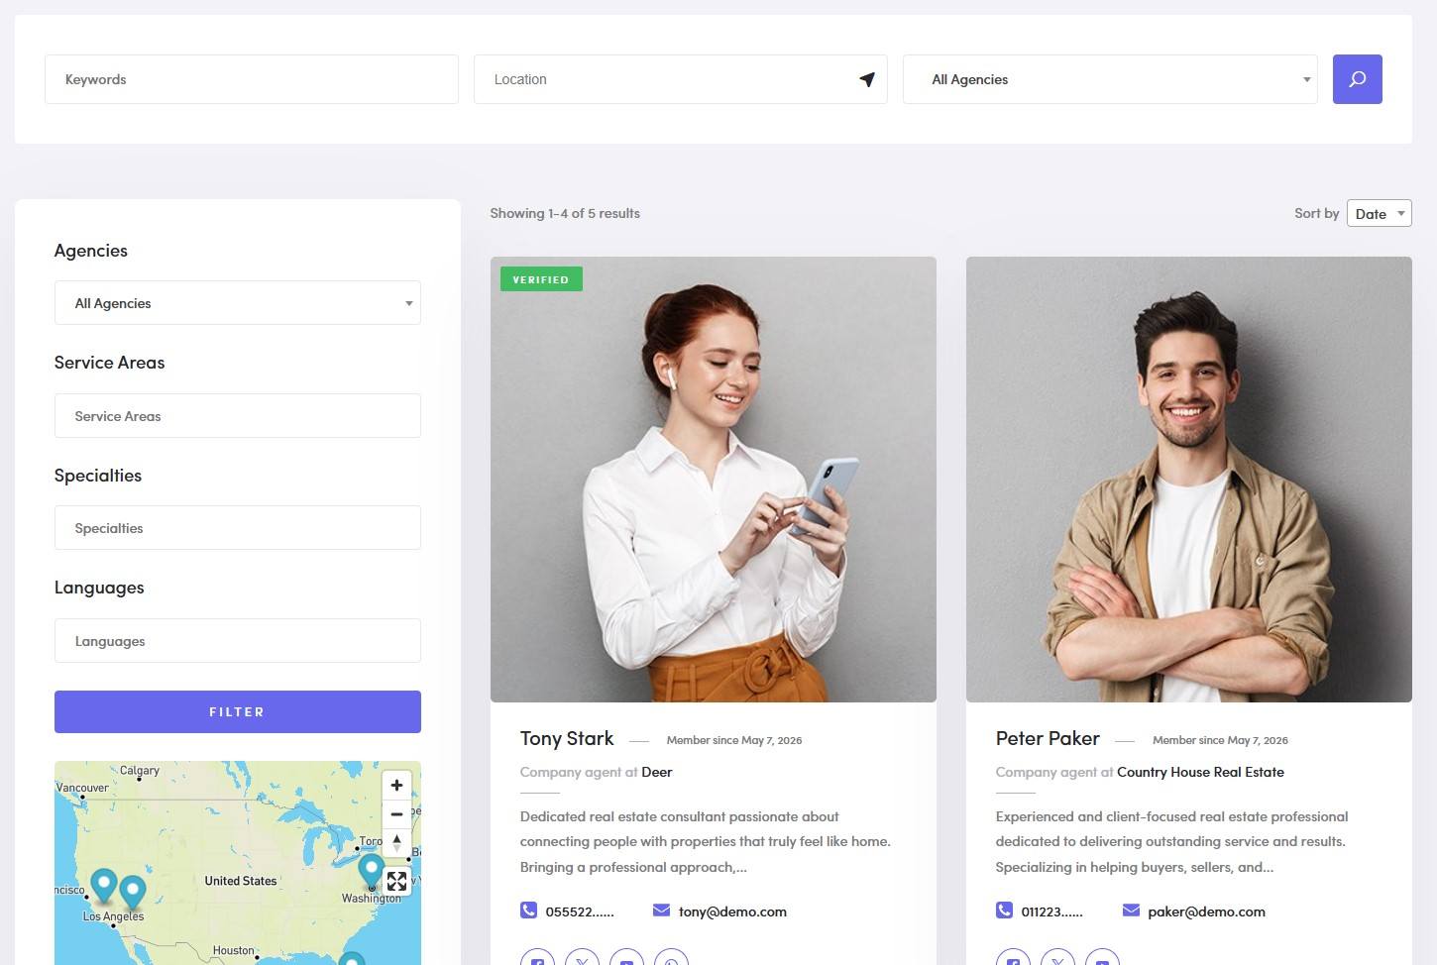1437x965 pixels.
Task: Reset map compass bearing
Action: click(396, 843)
